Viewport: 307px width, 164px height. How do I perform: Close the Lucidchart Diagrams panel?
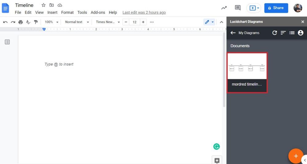click(x=302, y=22)
